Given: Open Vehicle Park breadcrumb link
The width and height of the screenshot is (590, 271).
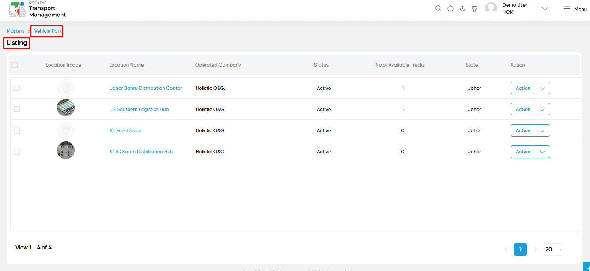Looking at the screenshot, I should [48, 31].
